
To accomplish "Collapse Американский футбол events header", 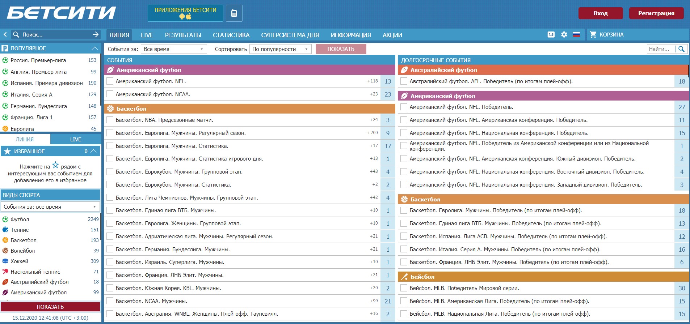I will point(249,70).
